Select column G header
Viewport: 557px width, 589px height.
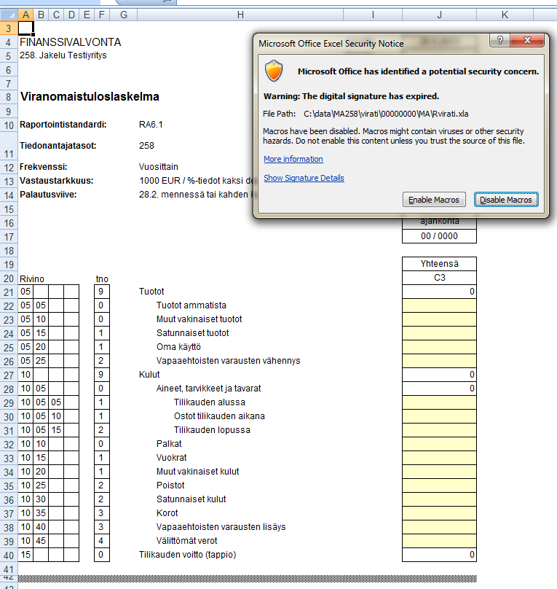124,15
